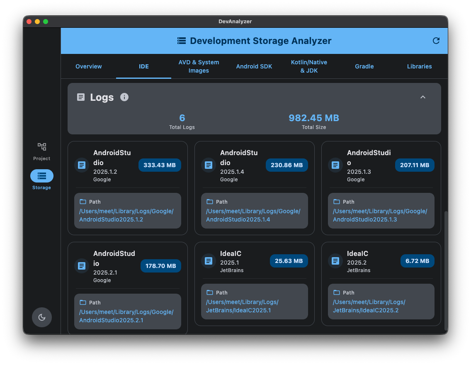The height and width of the screenshot is (365, 471).
Task: Click the 982.45 MB Total Size value
Action: (x=314, y=118)
